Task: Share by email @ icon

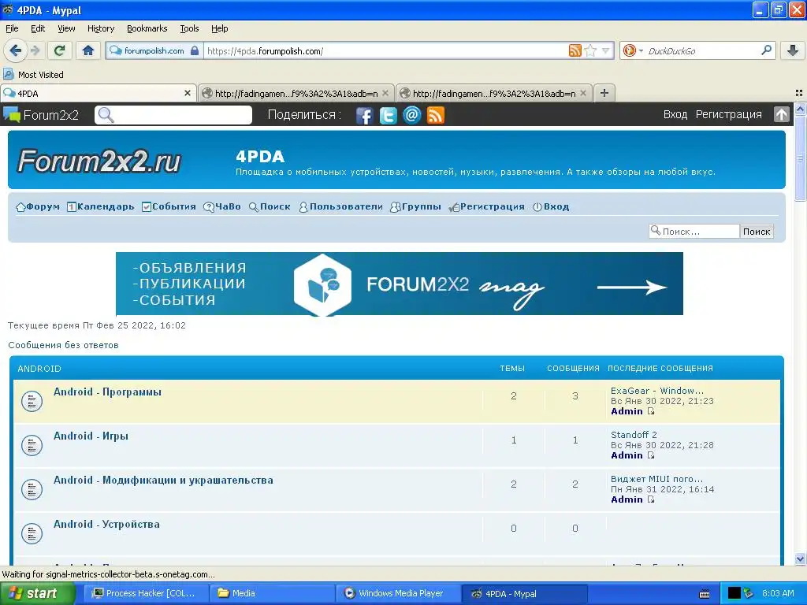Action: pos(411,115)
